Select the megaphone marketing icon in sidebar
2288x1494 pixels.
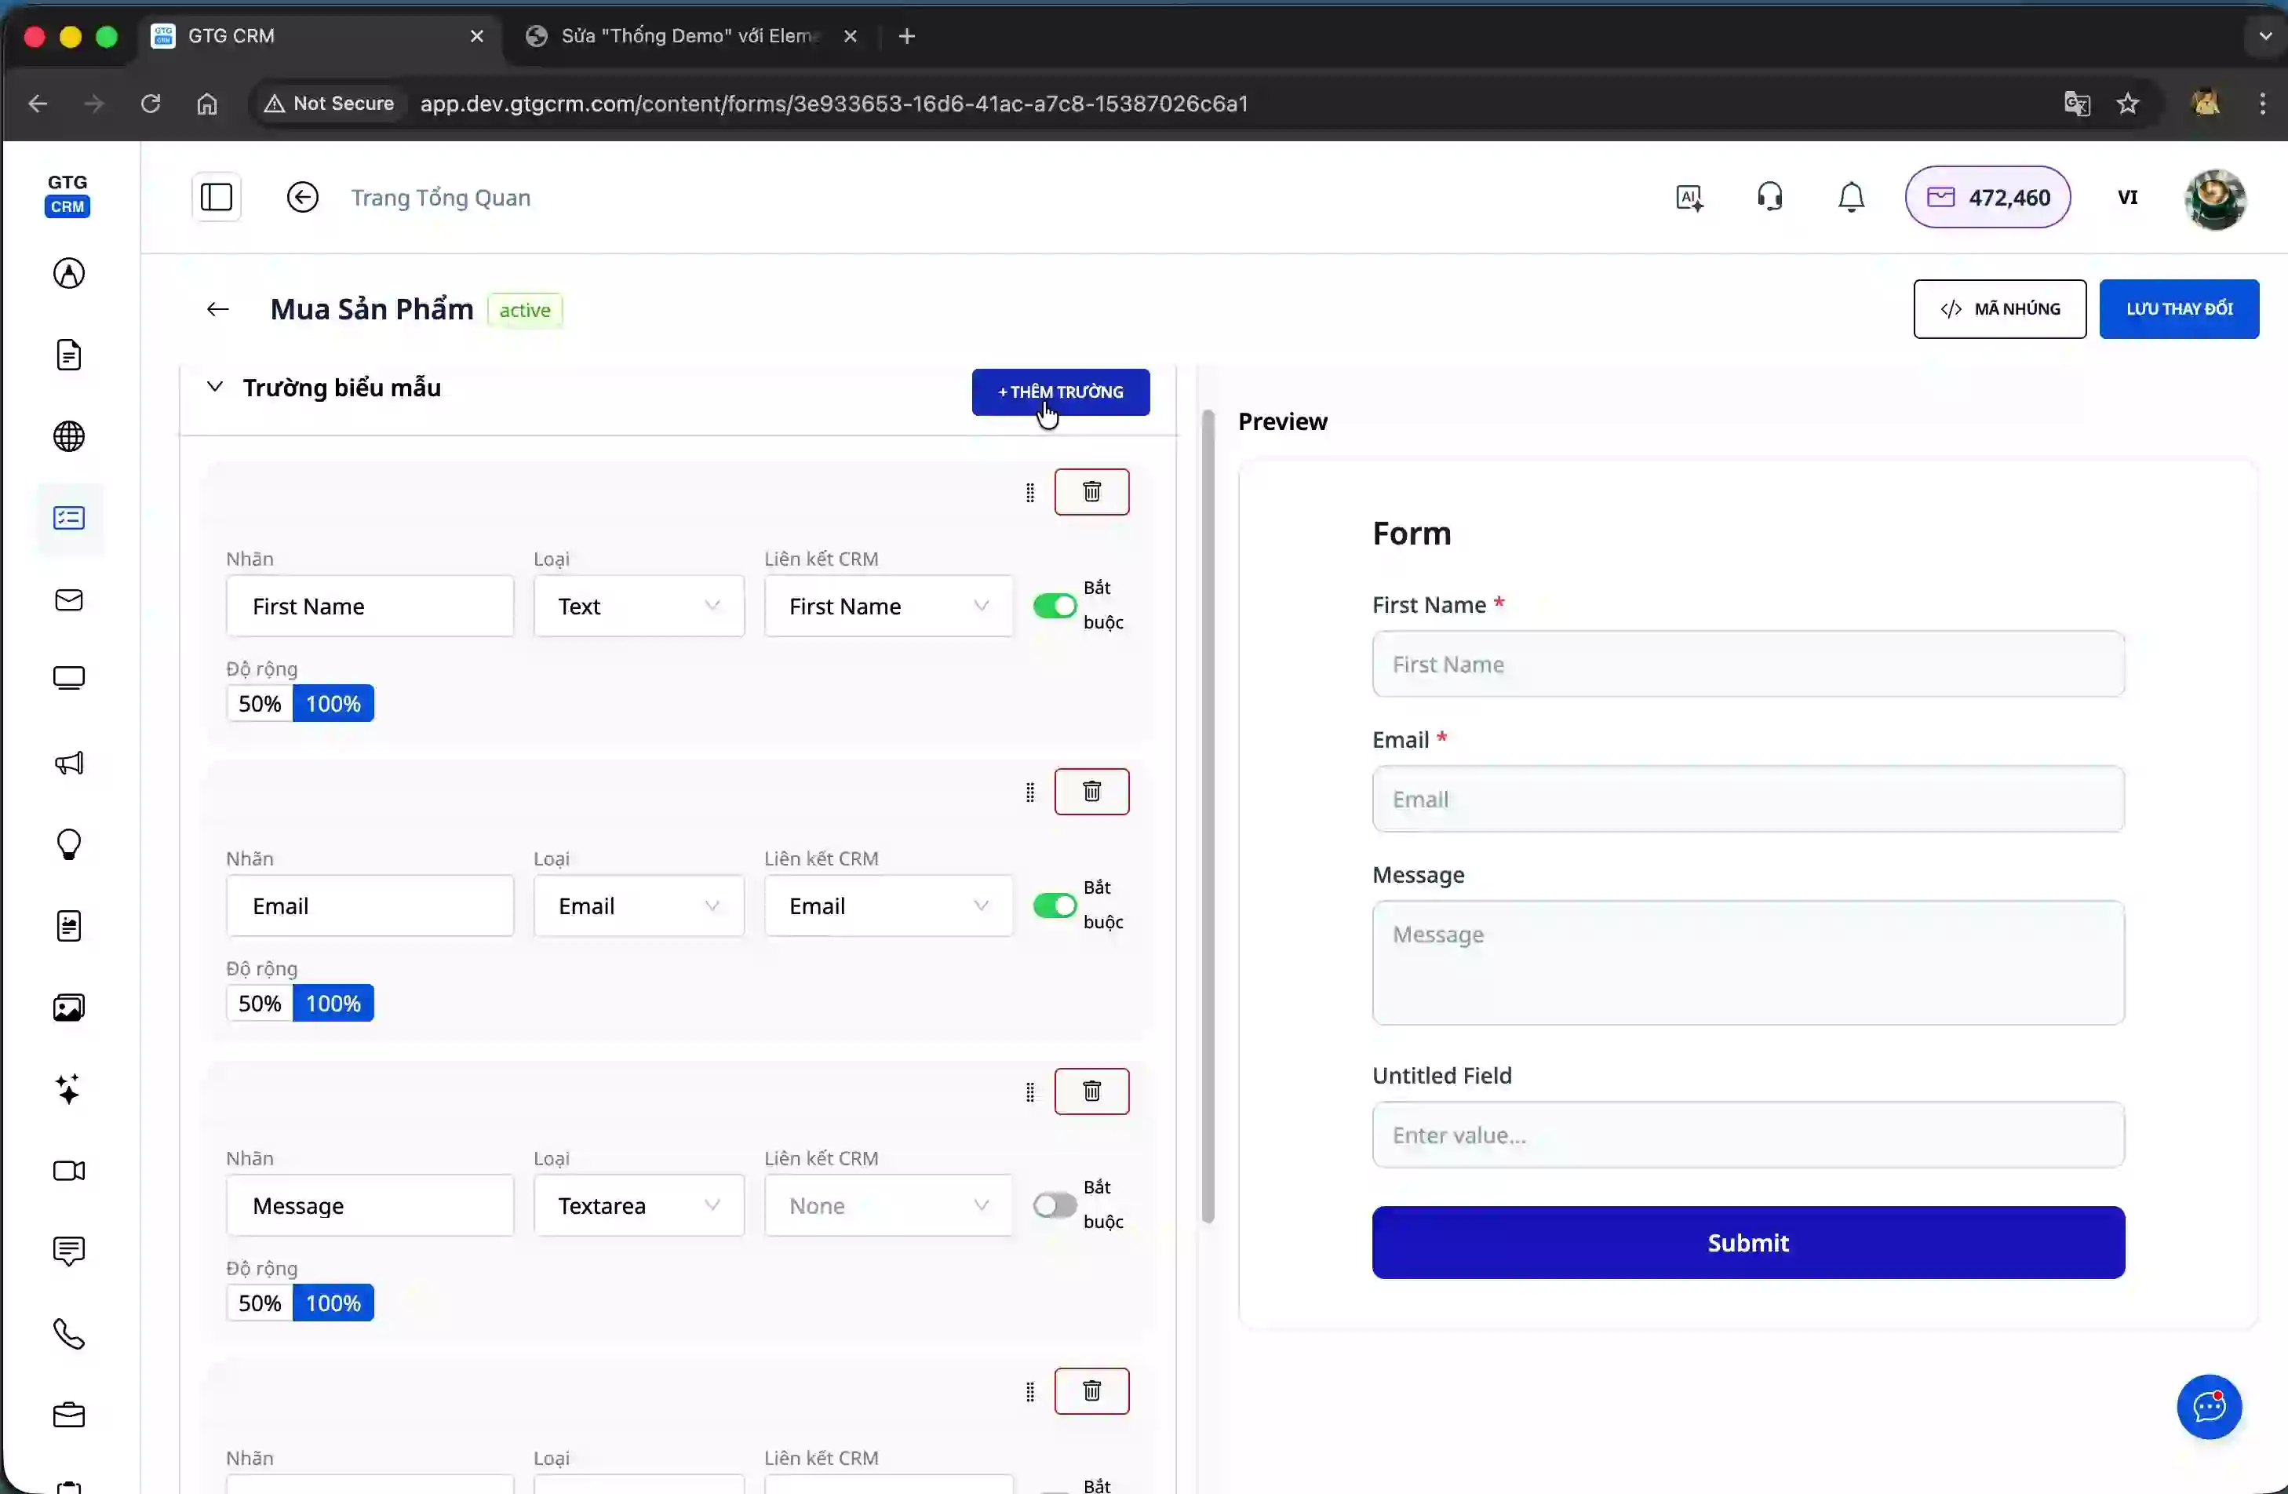pyautogui.click(x=68, y=763)
